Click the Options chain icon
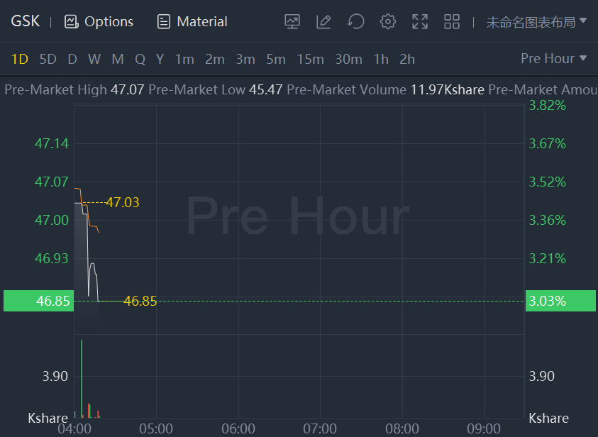 click(x=71, y=21)
